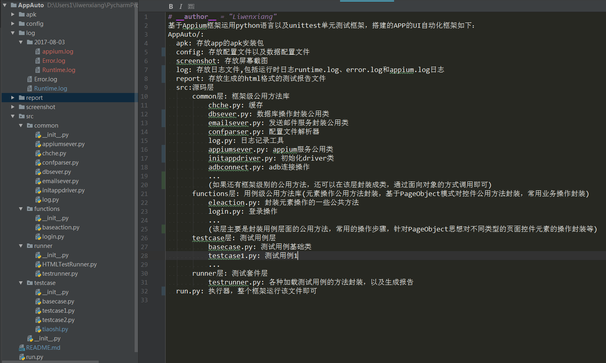Click run.py file icon
Screen dimensions: 606x363
[22, 357]
